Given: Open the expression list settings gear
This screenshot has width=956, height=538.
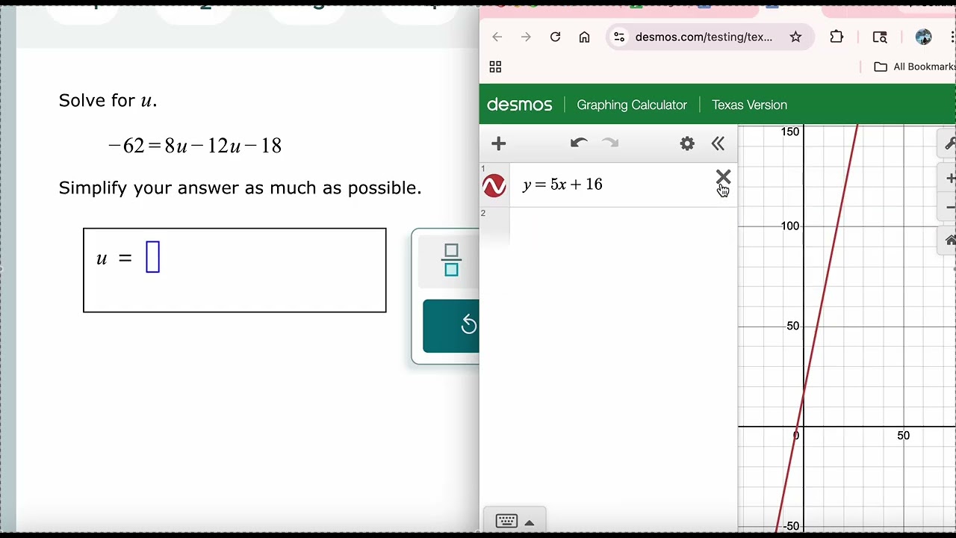Looking at the screenshot, I should [x=687, y=143].
